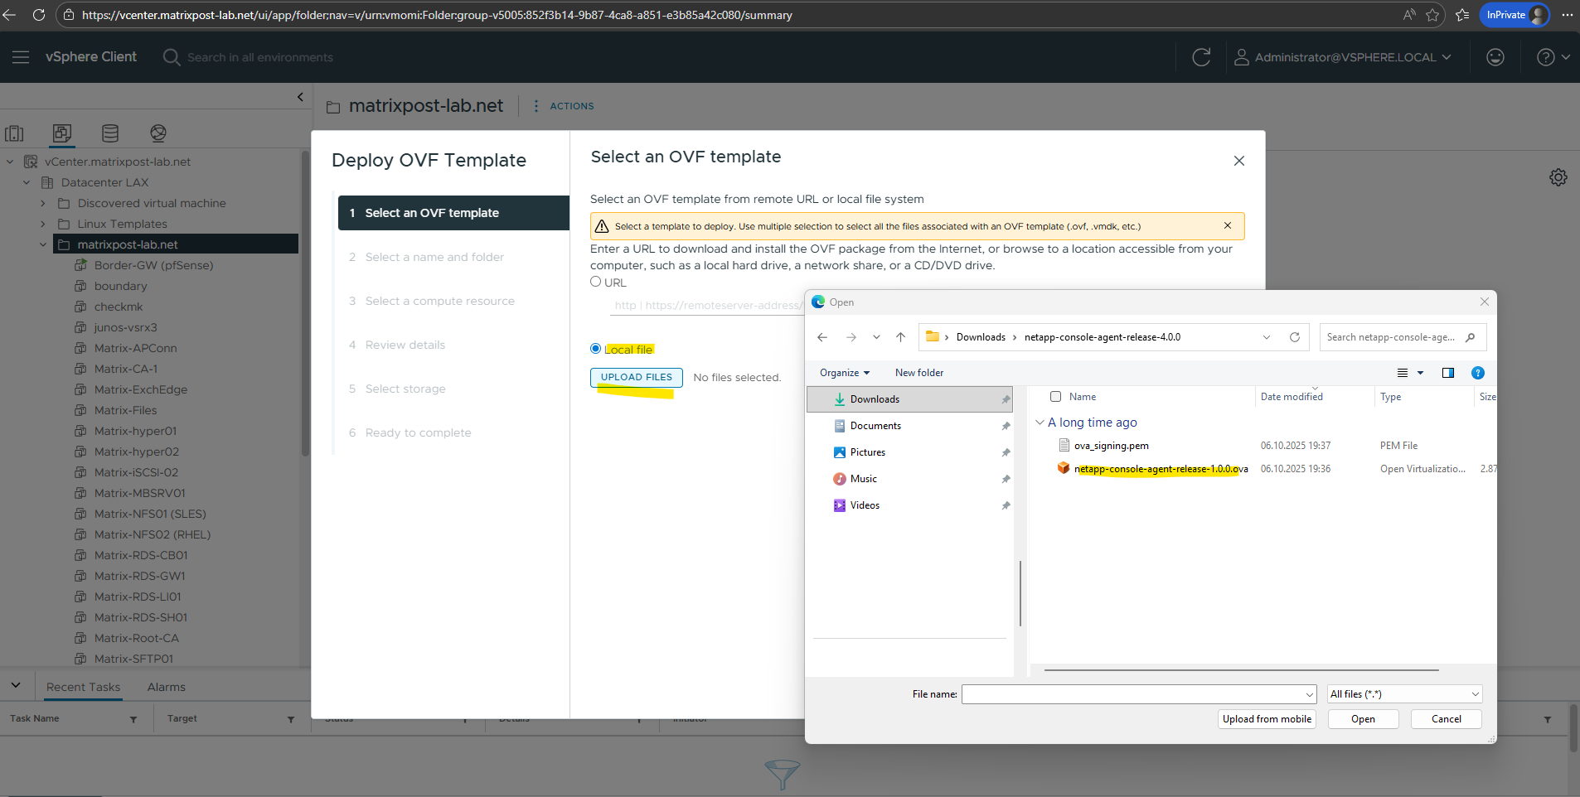Switch to the Alarms tab

coord(166,687)
